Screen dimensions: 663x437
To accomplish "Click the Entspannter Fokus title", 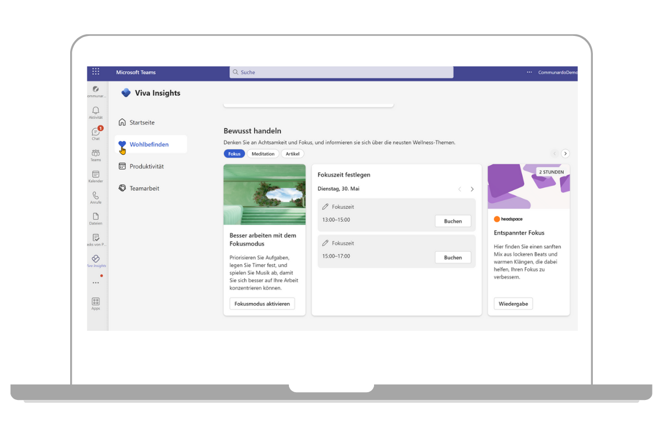I will click(519, 233).
